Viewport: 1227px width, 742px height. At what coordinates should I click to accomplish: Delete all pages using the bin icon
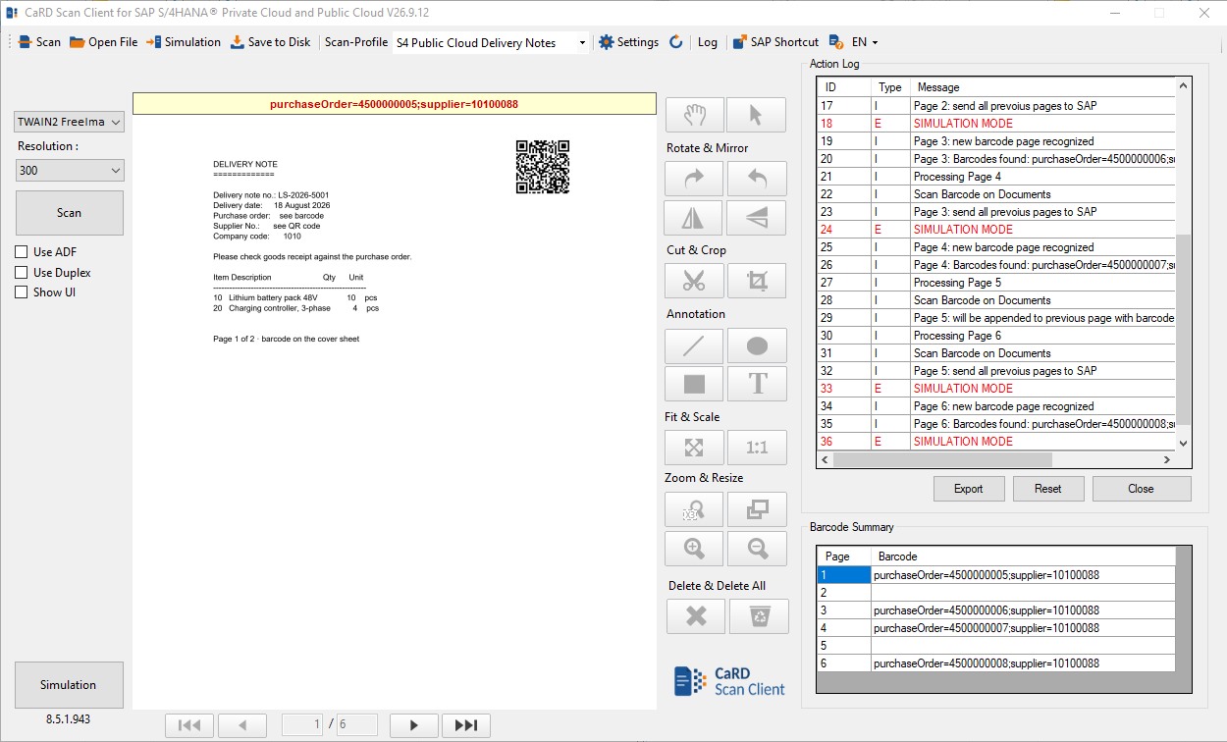point(759,616)
